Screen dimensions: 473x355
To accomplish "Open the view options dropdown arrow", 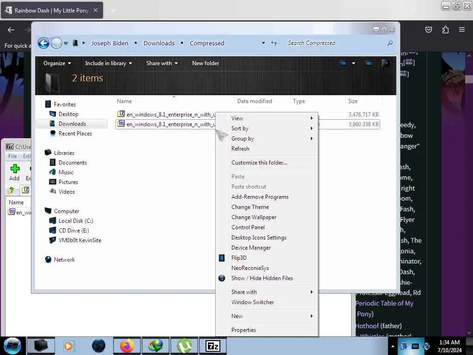I will click(x=353, y=63).
